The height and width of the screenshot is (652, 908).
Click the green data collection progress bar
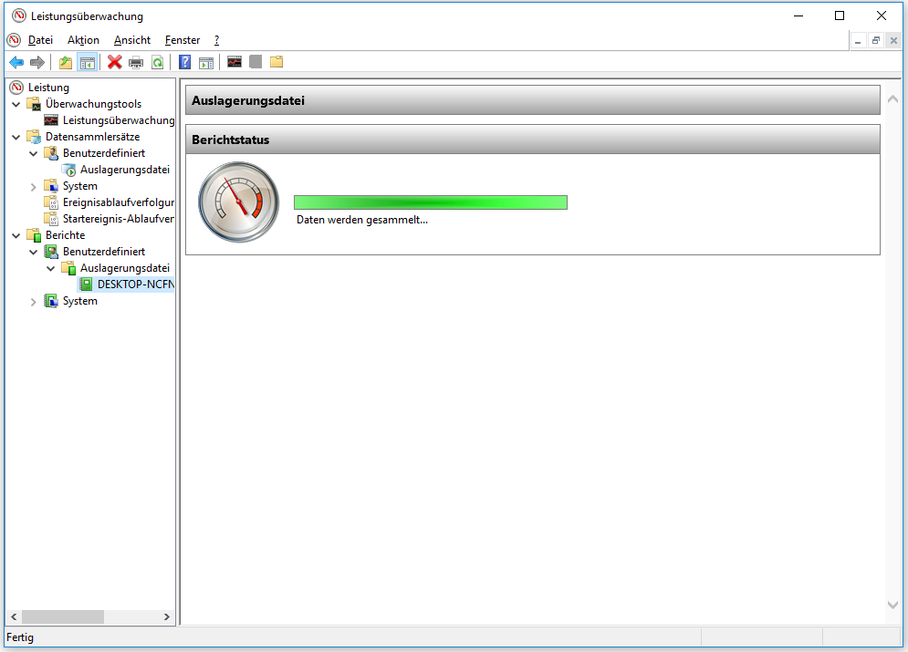[431, 202]
